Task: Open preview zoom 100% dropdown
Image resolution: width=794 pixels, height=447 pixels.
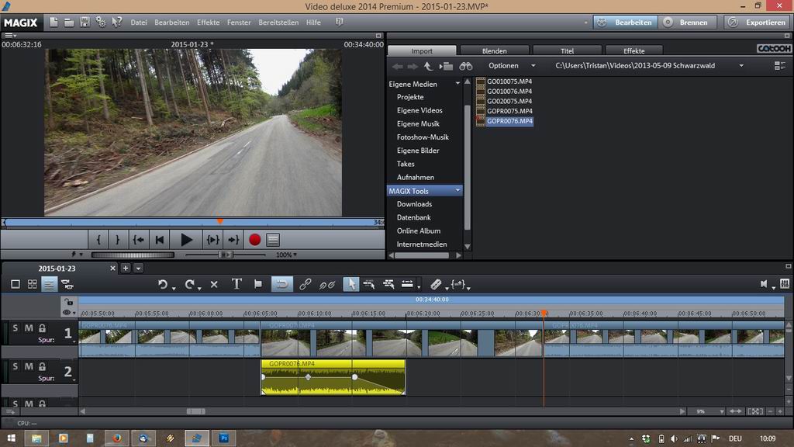Action: [286, 255]
